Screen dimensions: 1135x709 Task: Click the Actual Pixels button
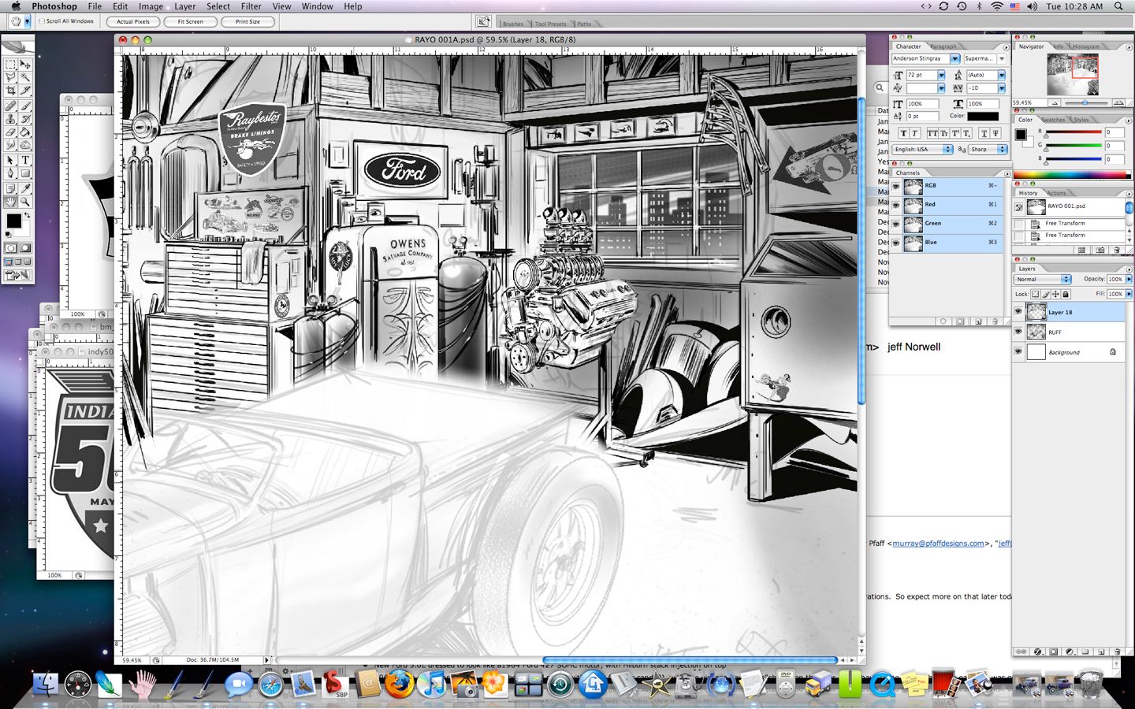[x=133, y=22]
